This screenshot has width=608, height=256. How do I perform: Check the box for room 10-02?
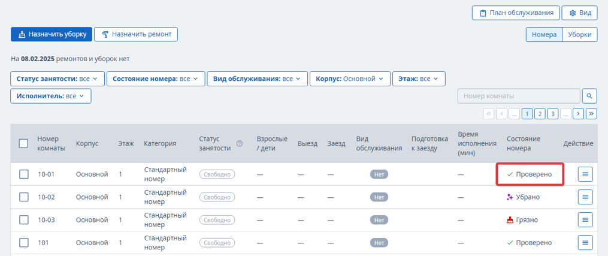click(x=23, y=197)
